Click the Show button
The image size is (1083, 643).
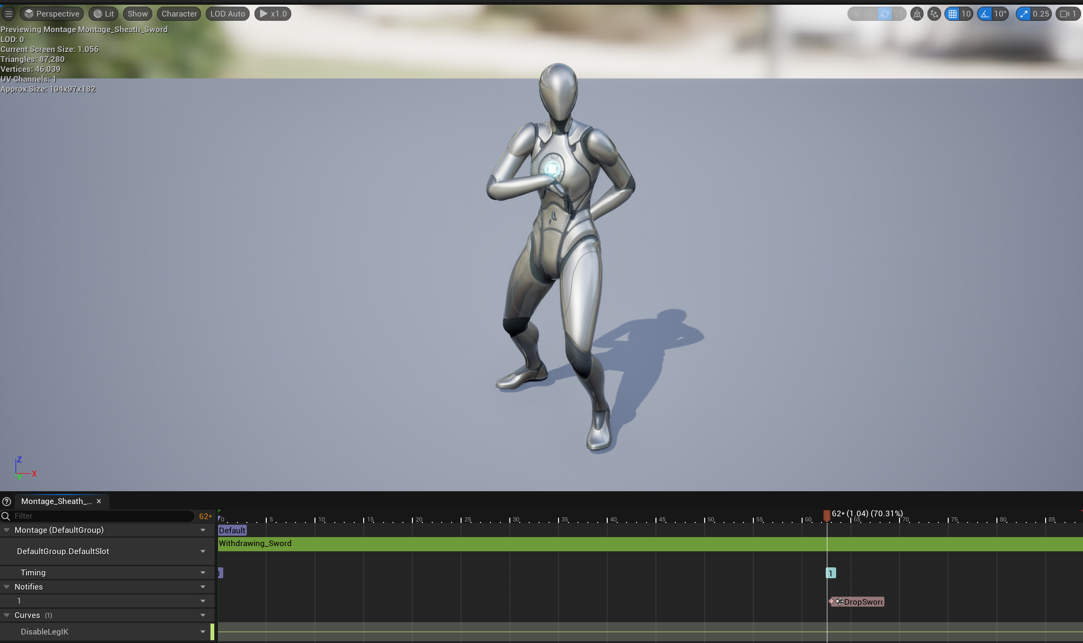click(137, 14)
